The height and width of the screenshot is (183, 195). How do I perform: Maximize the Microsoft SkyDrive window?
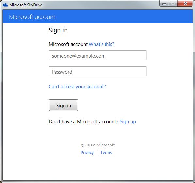tap(173, 3)
